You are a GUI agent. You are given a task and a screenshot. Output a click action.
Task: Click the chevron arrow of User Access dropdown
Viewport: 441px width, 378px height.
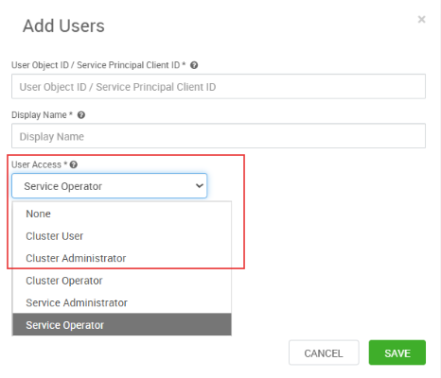click(x=199, y=186)
